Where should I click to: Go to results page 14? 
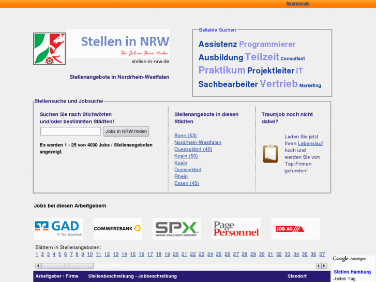coord(124,254)
